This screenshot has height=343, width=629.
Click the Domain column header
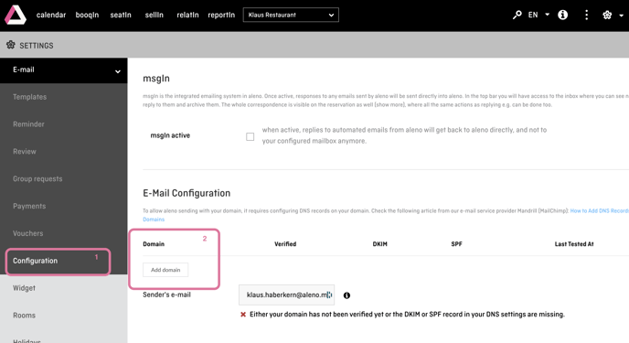coord(154,244)
